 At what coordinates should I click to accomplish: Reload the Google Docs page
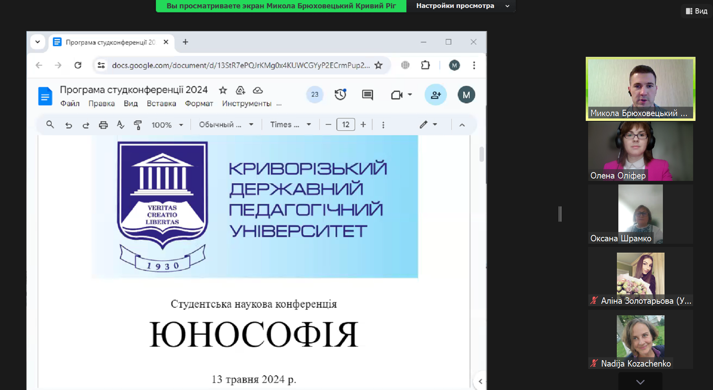(x=78, y=65)
